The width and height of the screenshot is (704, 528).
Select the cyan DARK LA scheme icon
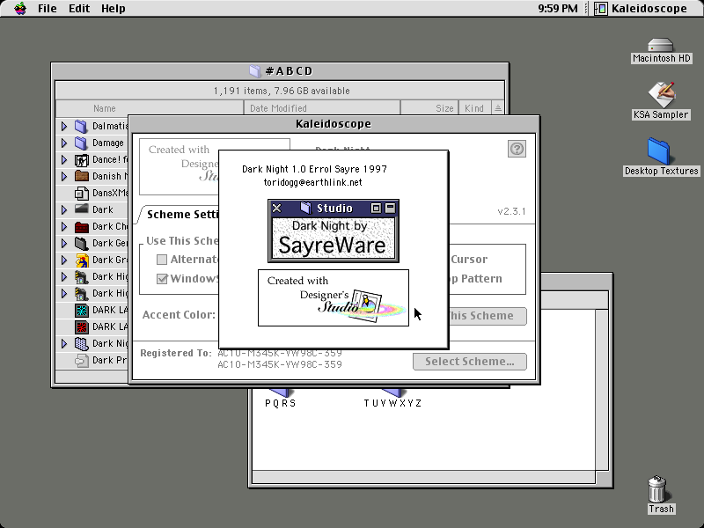click(81, 311)
